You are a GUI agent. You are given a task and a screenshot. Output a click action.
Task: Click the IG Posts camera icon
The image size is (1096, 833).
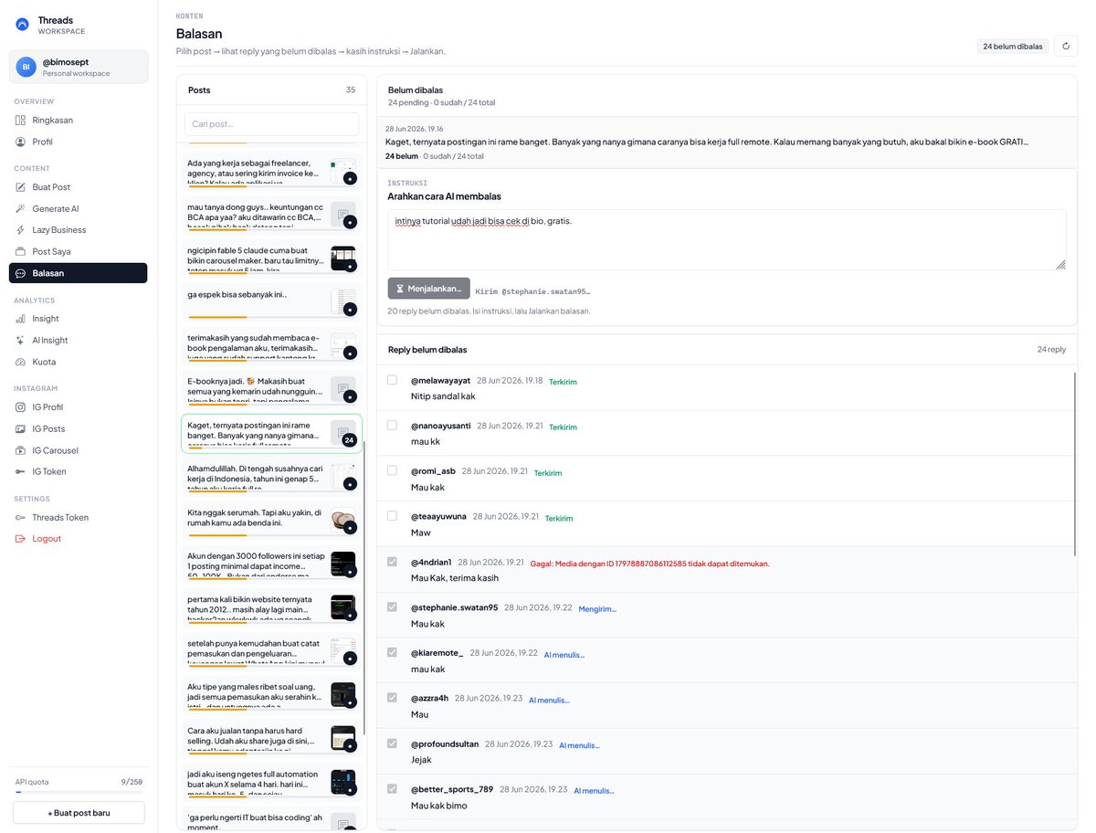click(20, 428)
